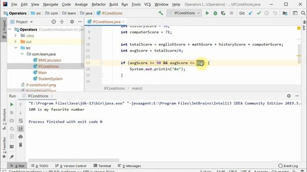Screen dimensions: 307x172
Task: Toggle the Structure side tool window
Action: (4, 119)
